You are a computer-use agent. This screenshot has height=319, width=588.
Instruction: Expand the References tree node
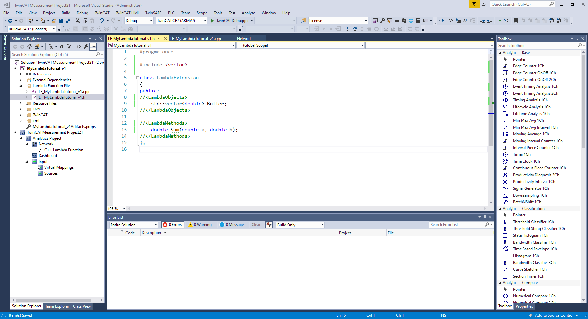pos(21,74)
